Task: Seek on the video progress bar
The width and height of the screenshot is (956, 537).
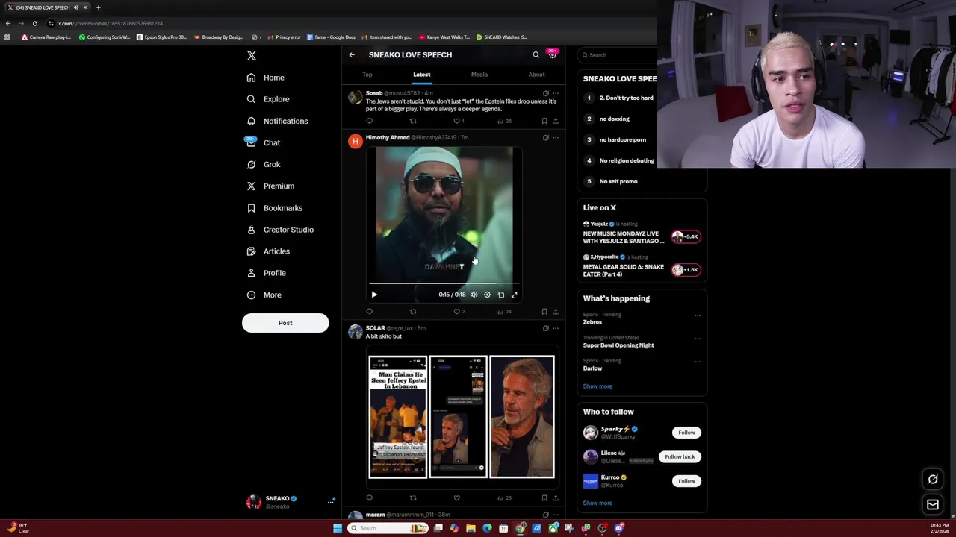Action: [444, 283]
